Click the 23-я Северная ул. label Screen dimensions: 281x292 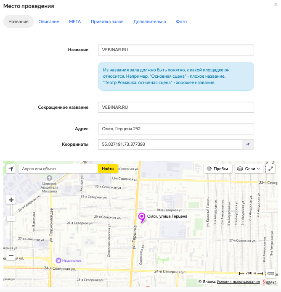click(x=90, y=280)
